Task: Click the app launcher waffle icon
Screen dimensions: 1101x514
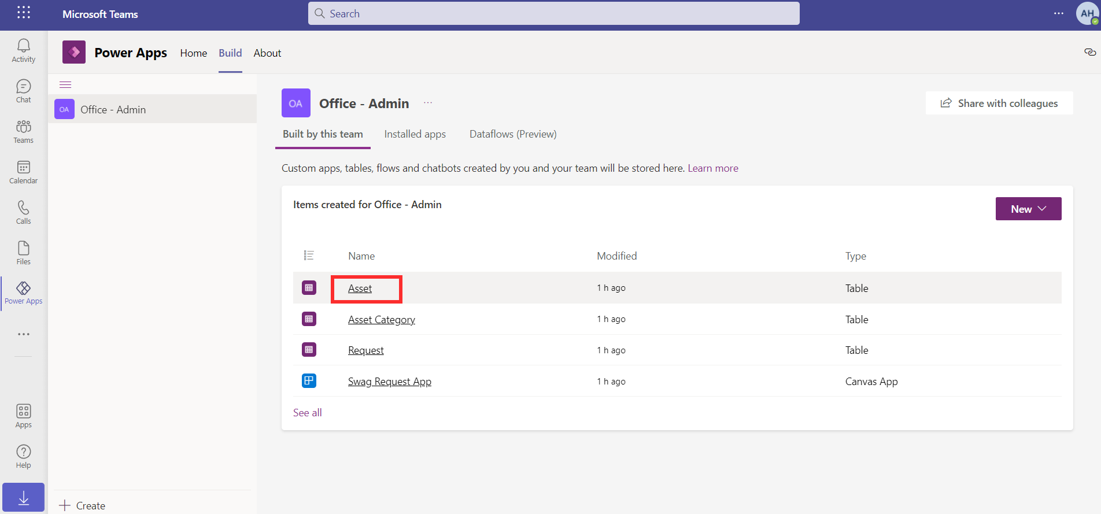Action: pyautogui.click(x=24, y=13)
